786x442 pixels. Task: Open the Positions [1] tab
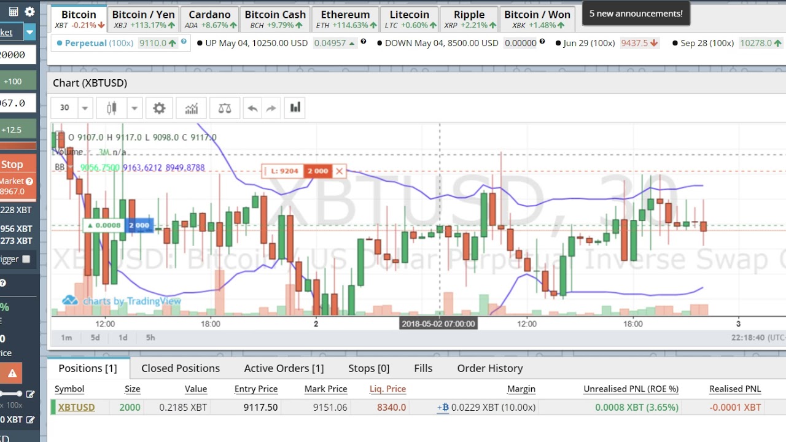point(88,368)
